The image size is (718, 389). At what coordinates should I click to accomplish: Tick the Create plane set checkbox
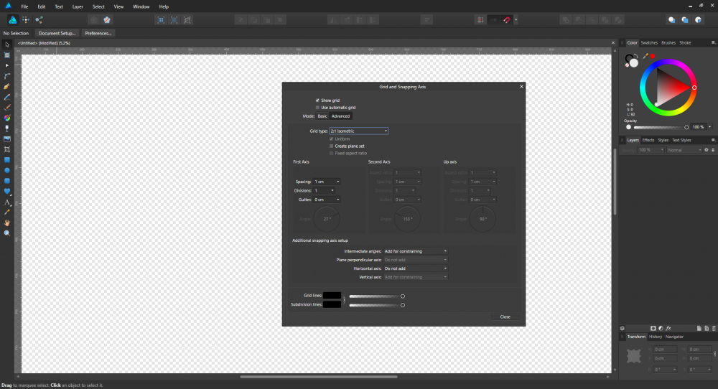tap(331, 146)
